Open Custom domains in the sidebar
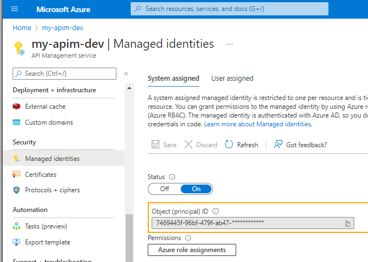Image resolution: width=368 pixels, height=262 pixels. pyautogui.click(x=64, y=122)
